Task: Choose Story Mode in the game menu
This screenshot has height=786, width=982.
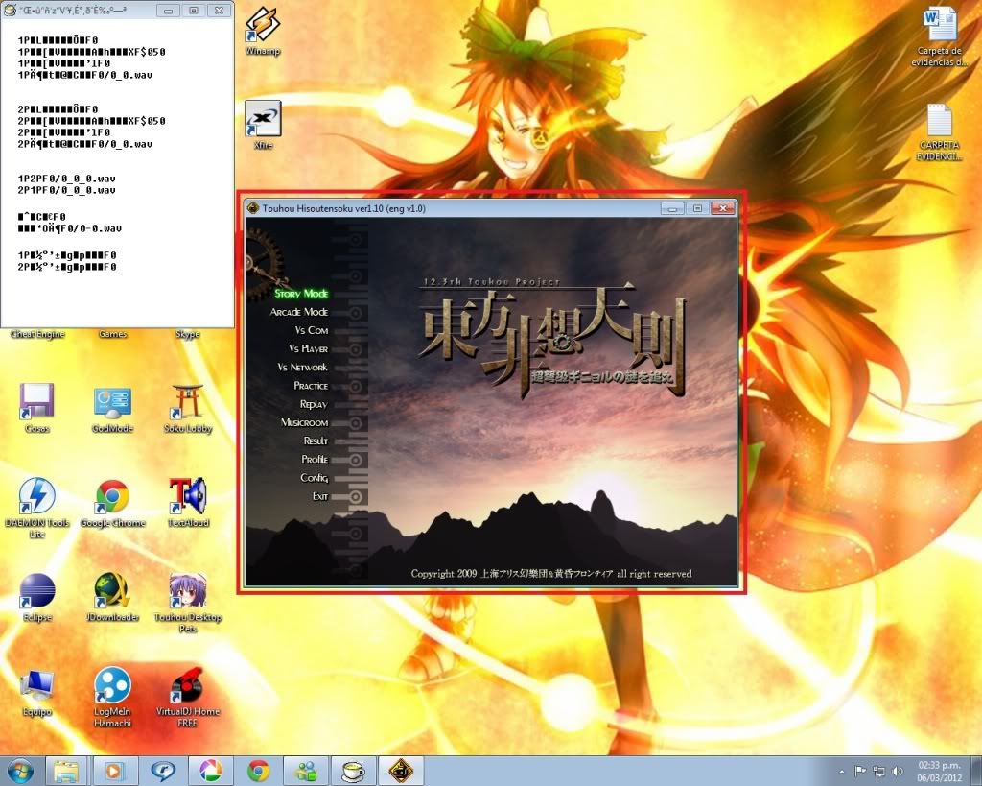Action: [x=301, y=294]
